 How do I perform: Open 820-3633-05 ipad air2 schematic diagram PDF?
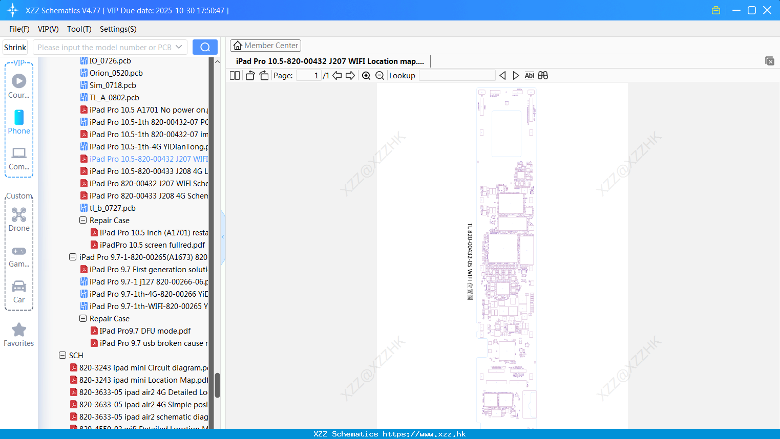point(139,417)
